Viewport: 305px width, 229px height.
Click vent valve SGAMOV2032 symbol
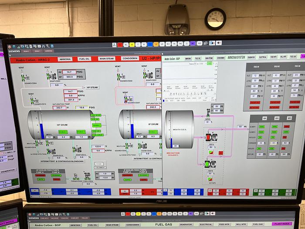121,76
